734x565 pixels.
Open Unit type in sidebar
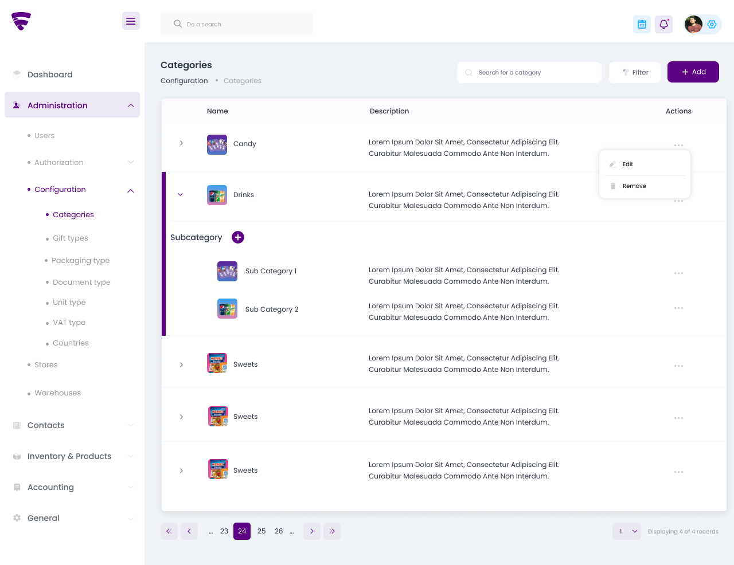pyautogui.click(x=69, y=303)
